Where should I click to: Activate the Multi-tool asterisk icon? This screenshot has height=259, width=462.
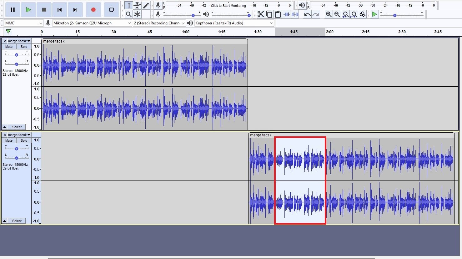point(137,14)
